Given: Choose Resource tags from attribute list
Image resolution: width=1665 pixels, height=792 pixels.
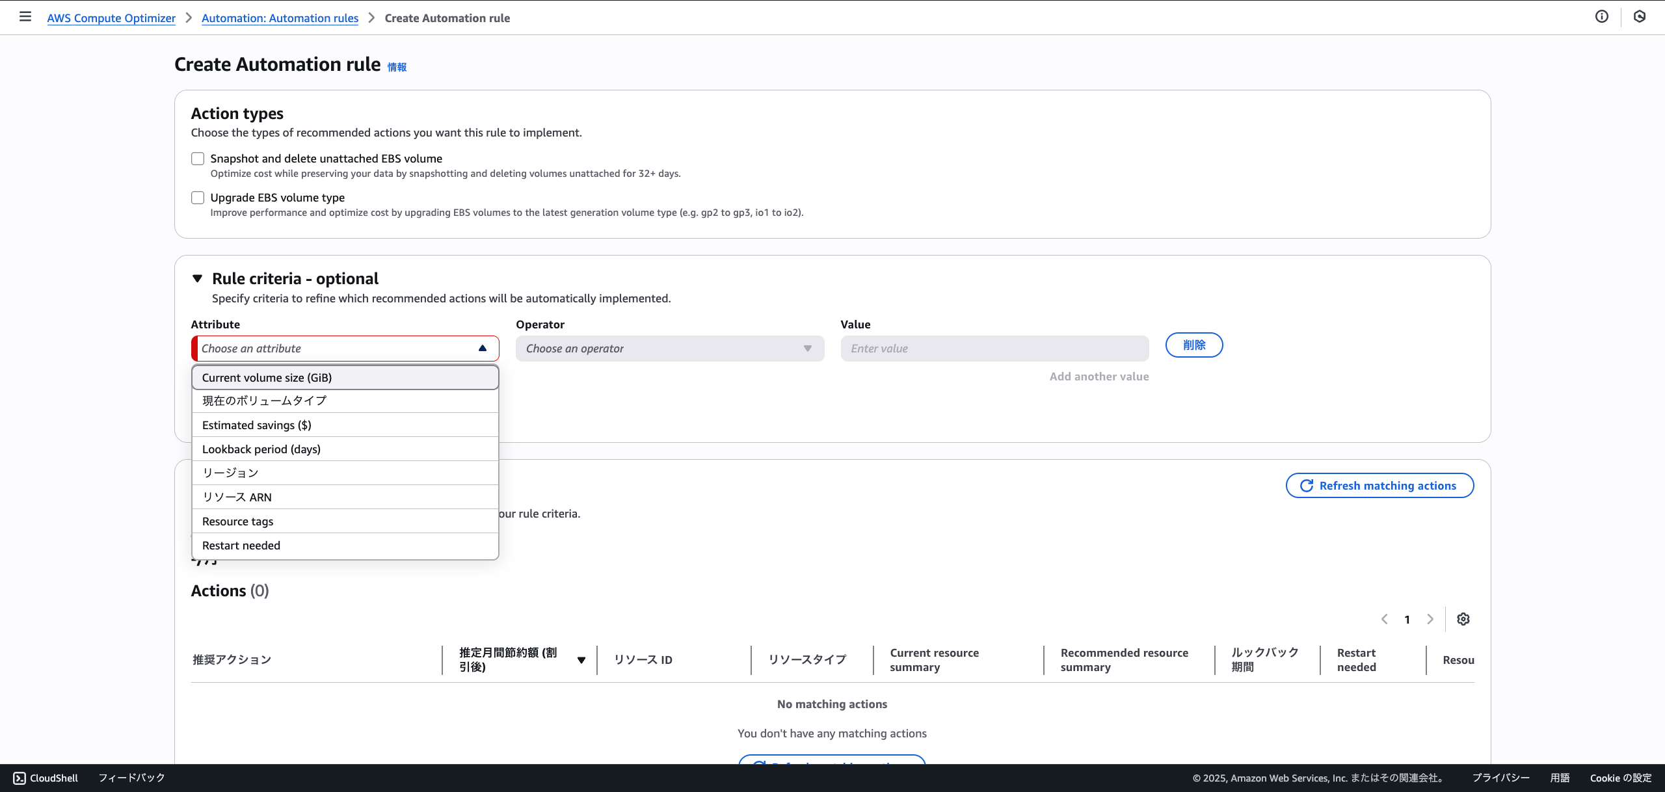Looking at the screenshot, I should [x=238, y=521].
